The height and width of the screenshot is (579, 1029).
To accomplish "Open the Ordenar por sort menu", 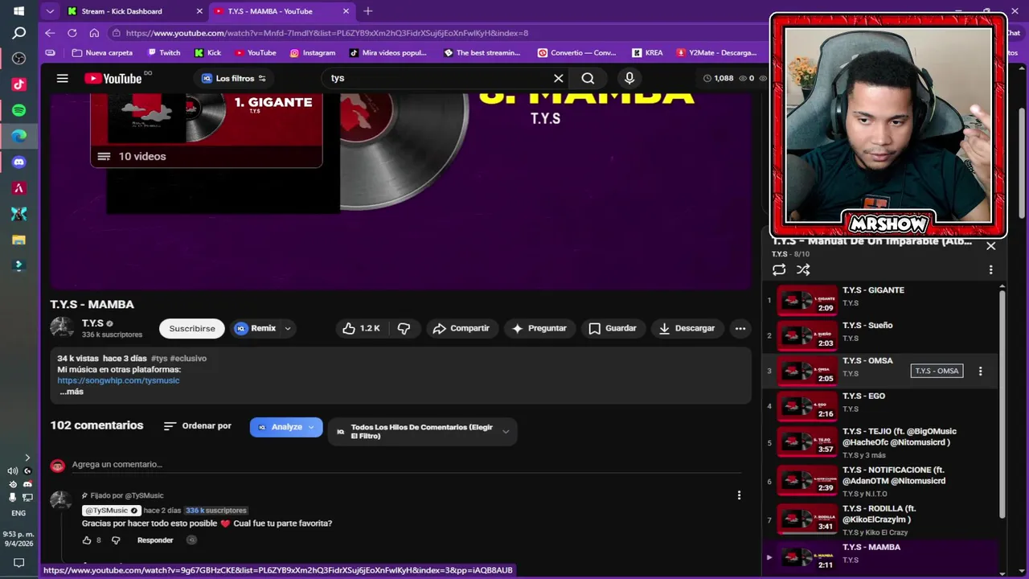I will click(197, 426).
